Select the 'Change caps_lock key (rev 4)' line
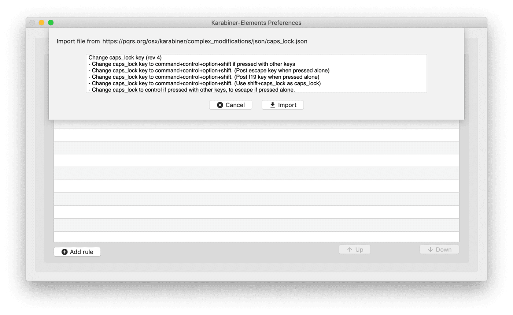This screenshot has width=513, height=315. [125, 58]
